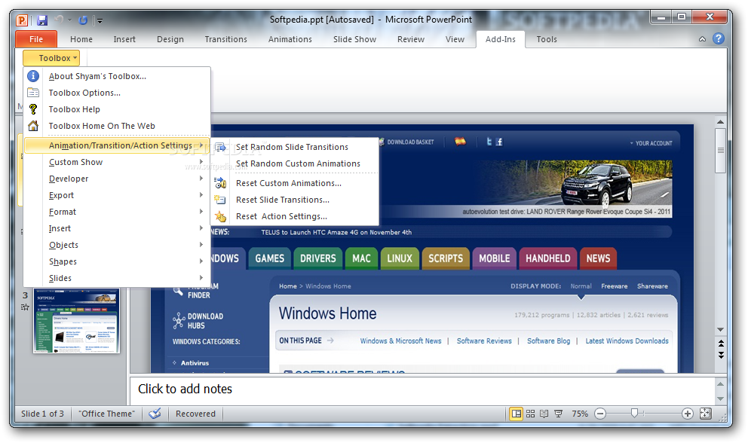Click the Recovered status bar text
This screenshot has width=748, height=443.
[x=195, y=414]
